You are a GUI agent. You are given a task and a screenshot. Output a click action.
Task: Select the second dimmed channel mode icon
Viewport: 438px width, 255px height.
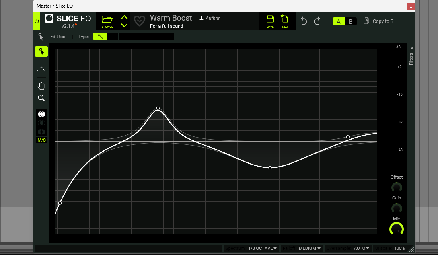coord(41,123)
